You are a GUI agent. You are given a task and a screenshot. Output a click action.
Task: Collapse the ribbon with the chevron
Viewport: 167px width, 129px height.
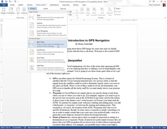pos(165,18)
